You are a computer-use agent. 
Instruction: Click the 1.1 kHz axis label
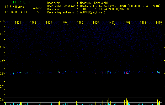click(2, 34)
